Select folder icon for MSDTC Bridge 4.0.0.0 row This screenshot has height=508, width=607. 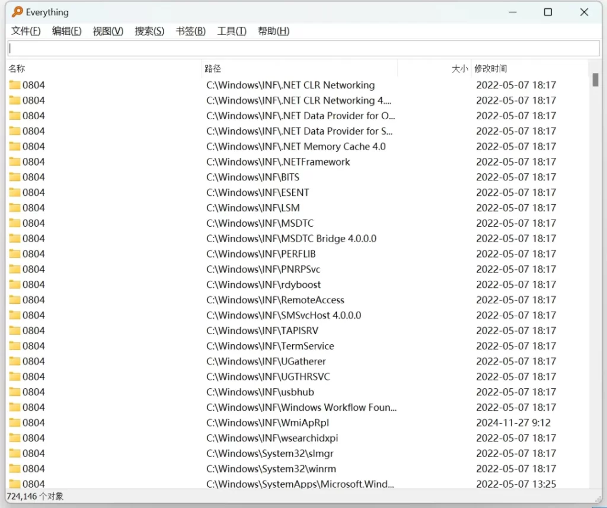click(15, 239)
